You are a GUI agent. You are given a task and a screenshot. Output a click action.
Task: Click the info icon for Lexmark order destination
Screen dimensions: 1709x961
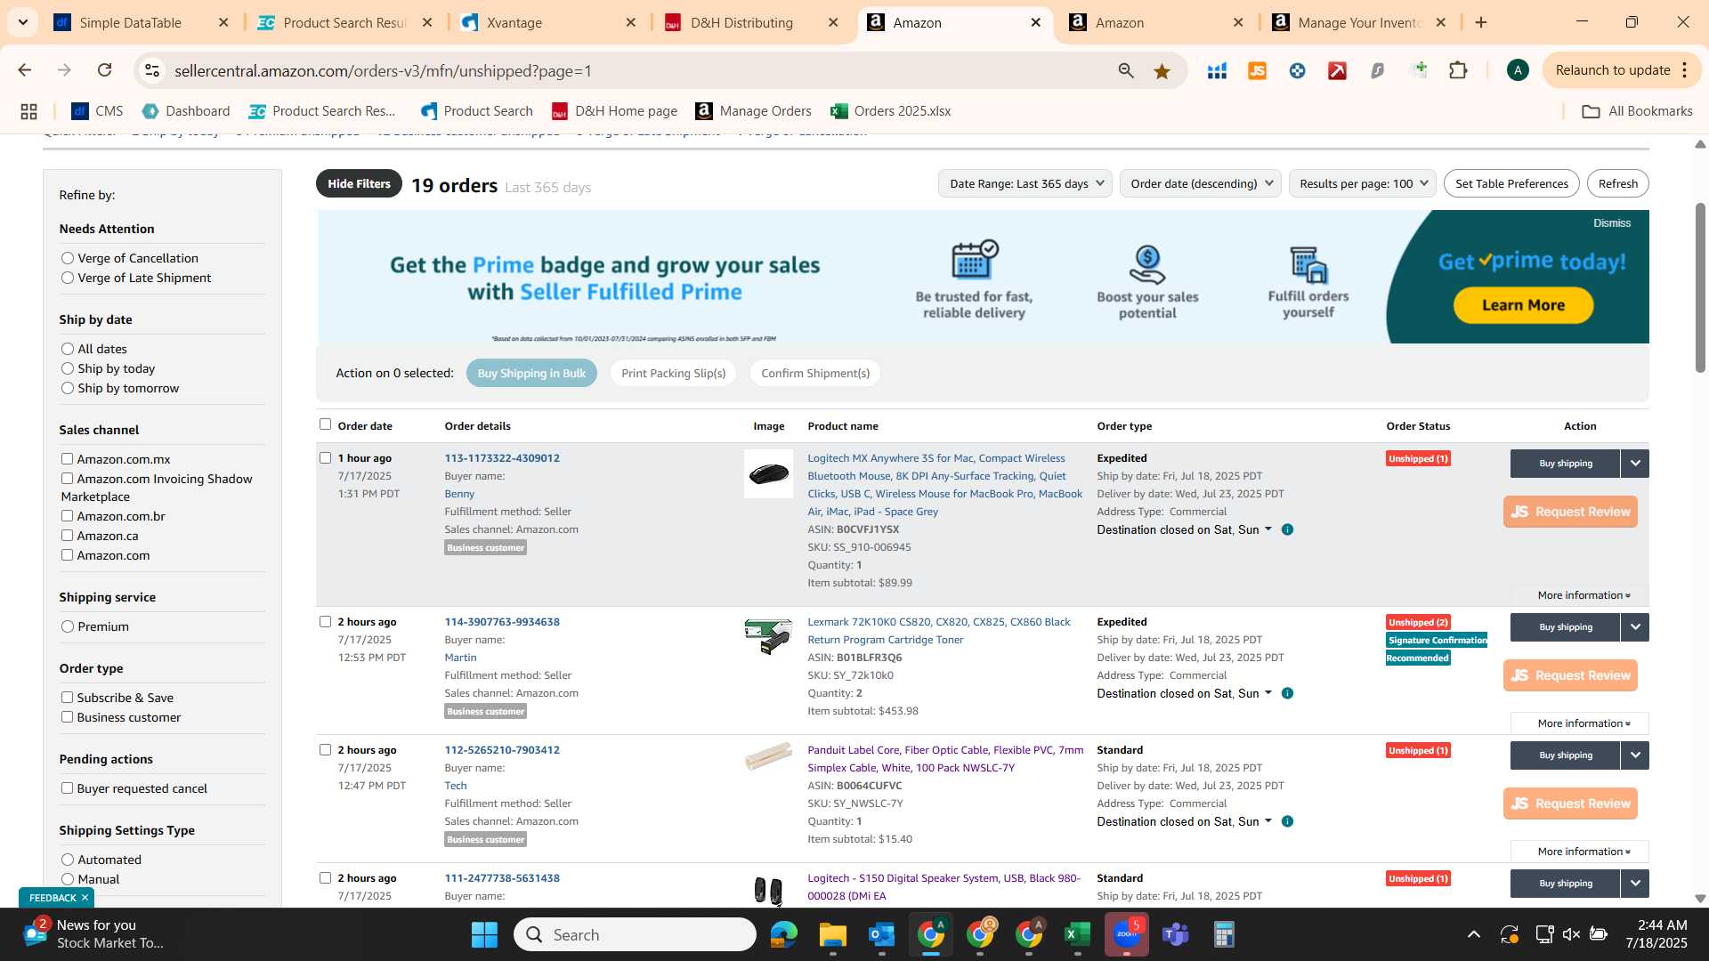click(x=1287, y=693)
